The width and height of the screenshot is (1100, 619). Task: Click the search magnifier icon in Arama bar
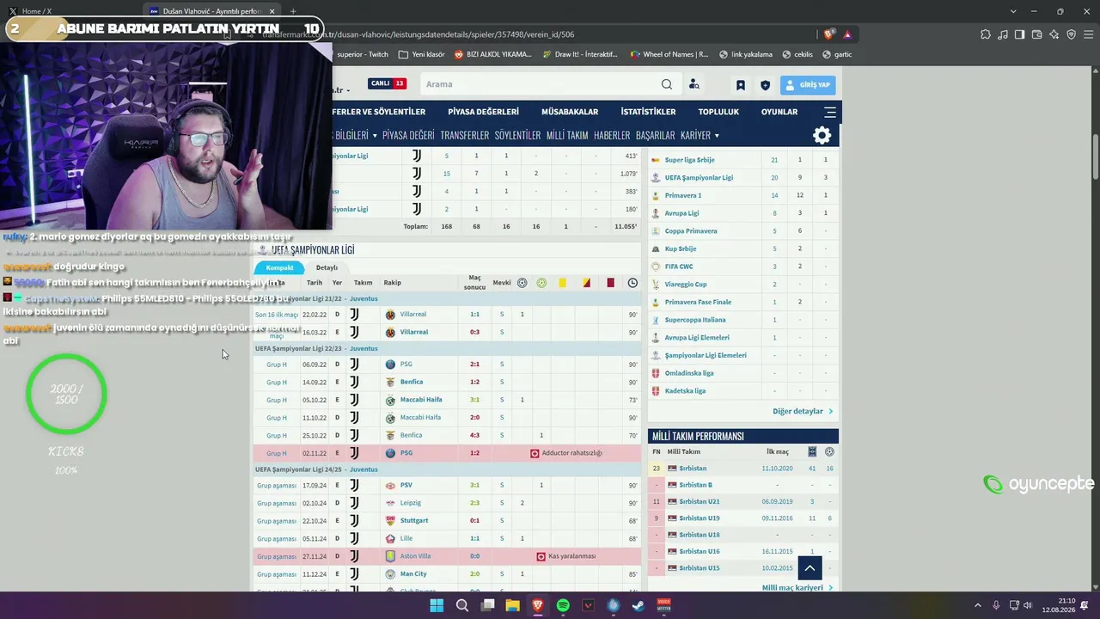coord(667,84)
